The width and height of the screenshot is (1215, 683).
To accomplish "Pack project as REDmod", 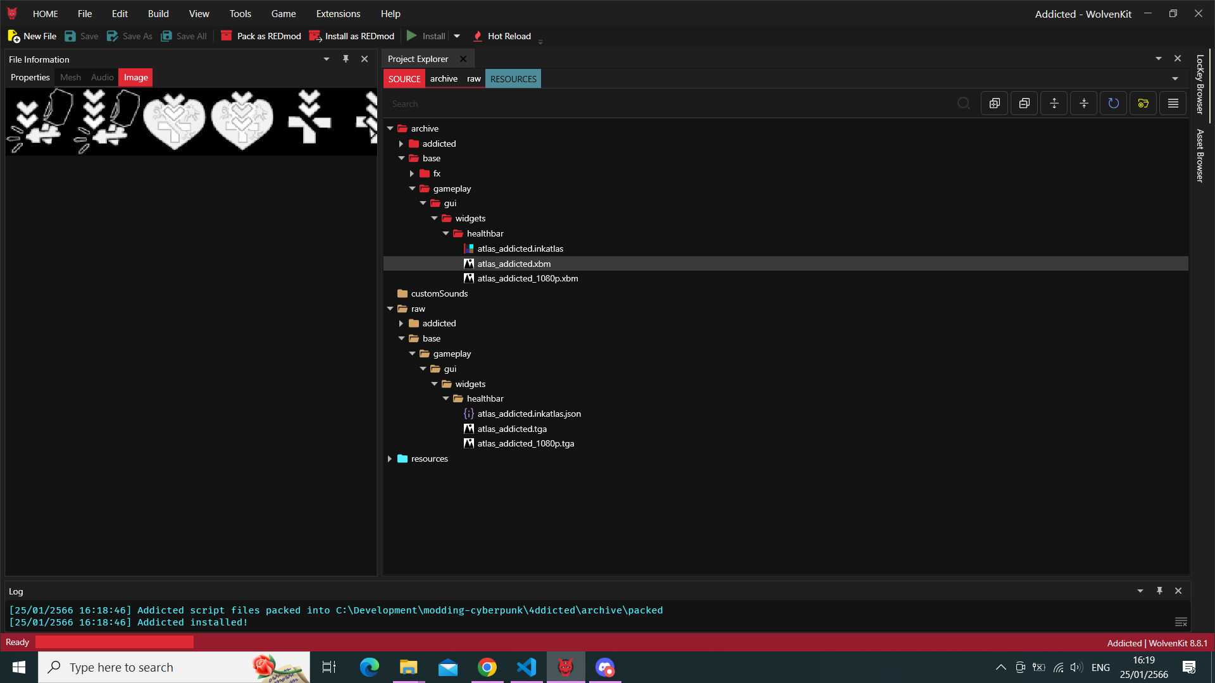I will pyautogui.click(x=261, y=36).
